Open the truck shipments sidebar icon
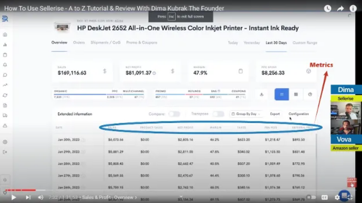Viewport: 362px width, 203px height. [x=5, y=115]
